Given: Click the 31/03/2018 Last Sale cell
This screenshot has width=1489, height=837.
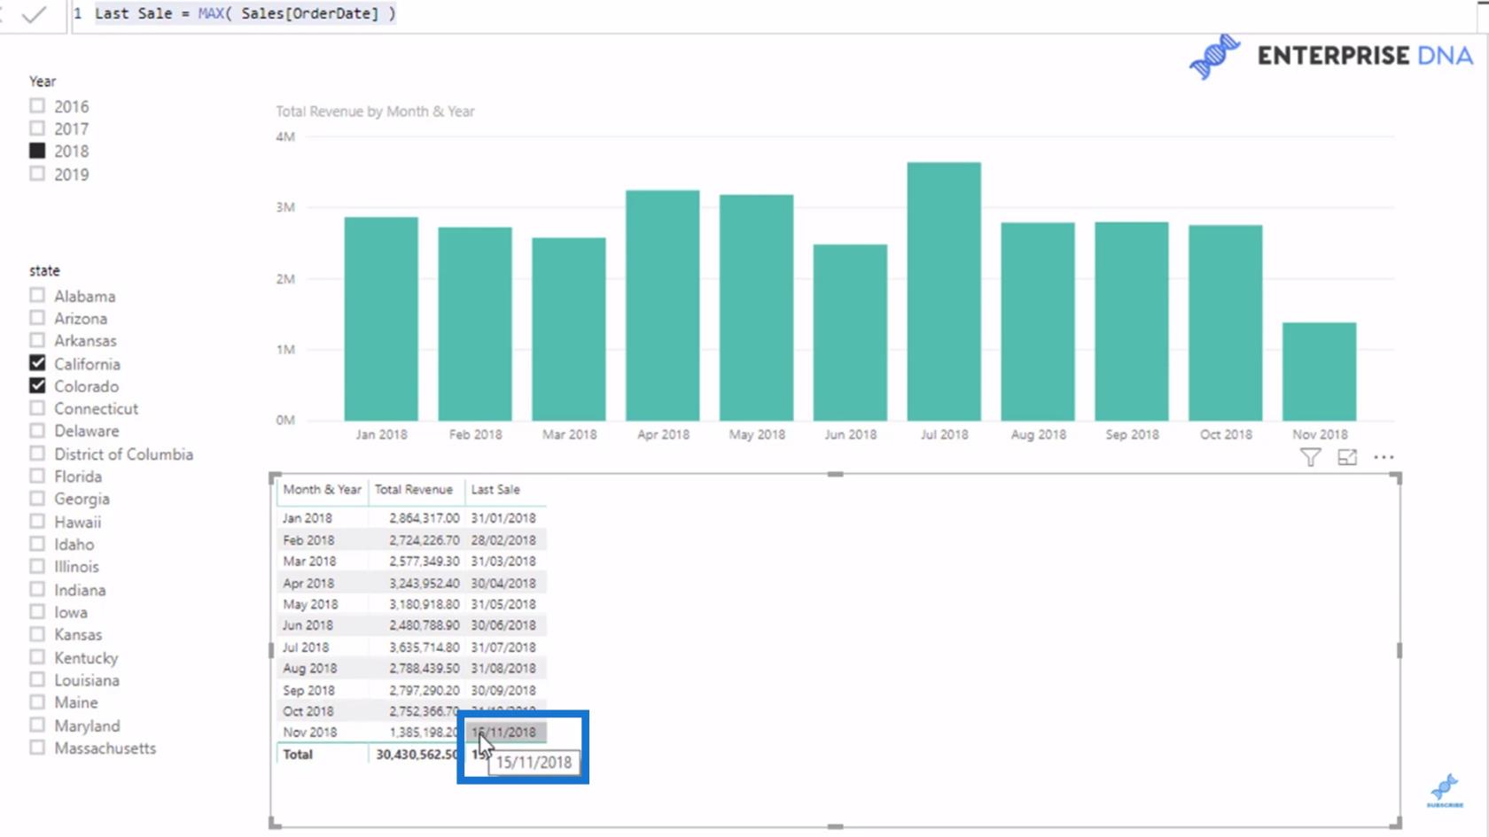Looking at the screenshot, I should coord(503,561).
